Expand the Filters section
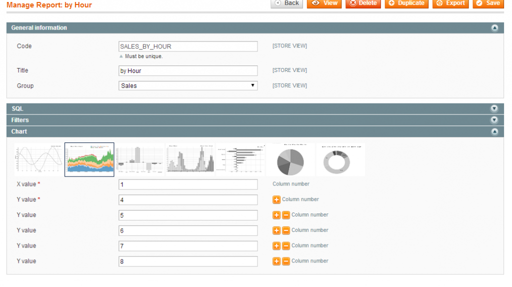Viewport: 512px width, 287px height. point(494,120)
